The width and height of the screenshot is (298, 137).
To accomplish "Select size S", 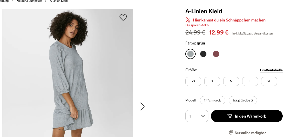I will 212,81.
